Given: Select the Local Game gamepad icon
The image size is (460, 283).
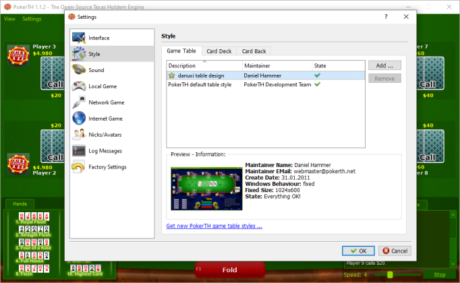Looking at the screenshot, I should click(79, 86).
